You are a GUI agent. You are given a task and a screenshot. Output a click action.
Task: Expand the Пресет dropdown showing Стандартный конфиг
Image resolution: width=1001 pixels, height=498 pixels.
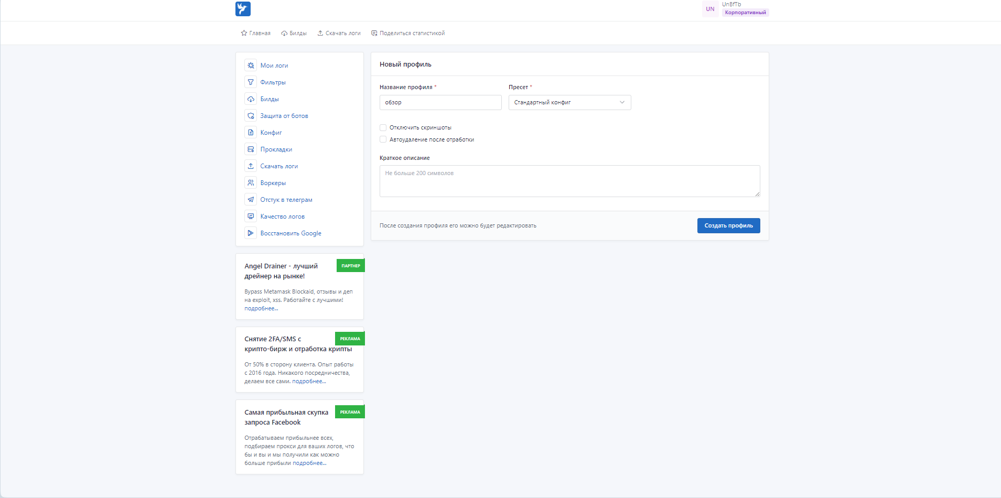[x=570, y=102]
